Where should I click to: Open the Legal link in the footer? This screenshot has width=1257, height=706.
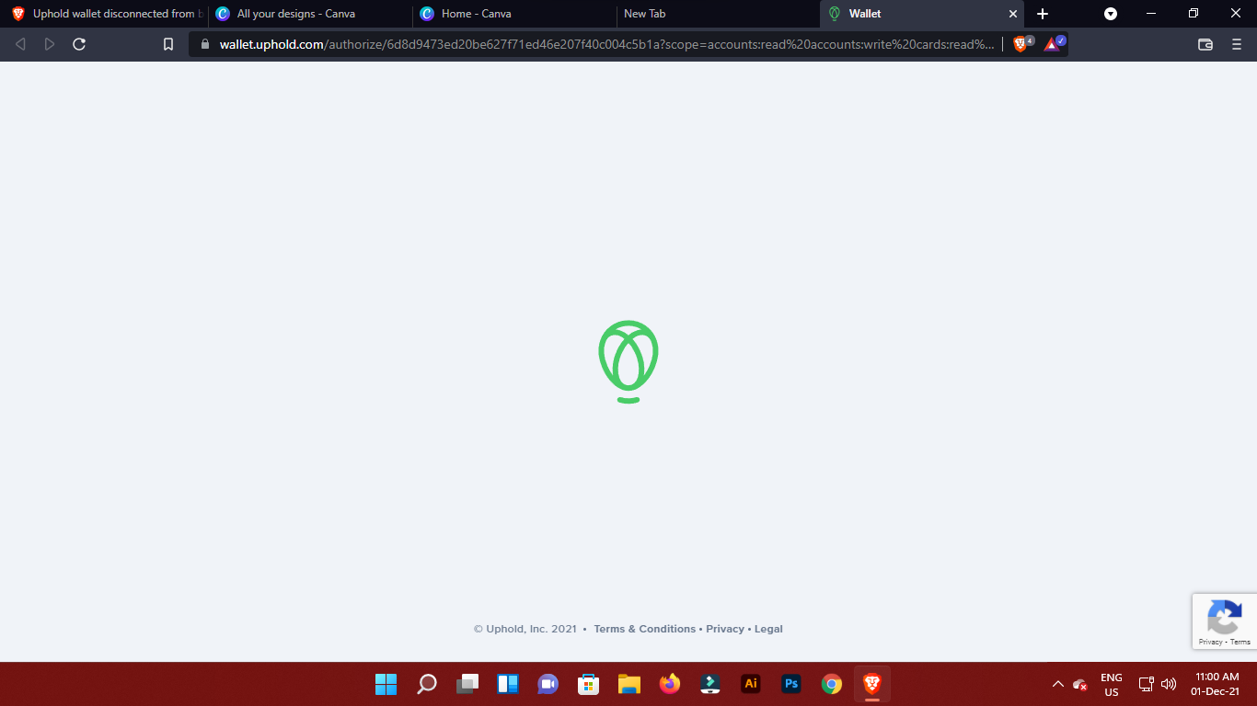(x=768, y=629)
